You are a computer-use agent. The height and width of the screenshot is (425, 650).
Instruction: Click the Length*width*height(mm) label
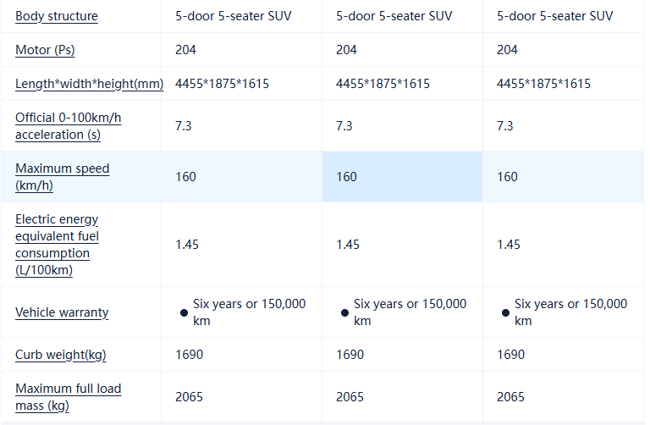click(x=89, y=84)
